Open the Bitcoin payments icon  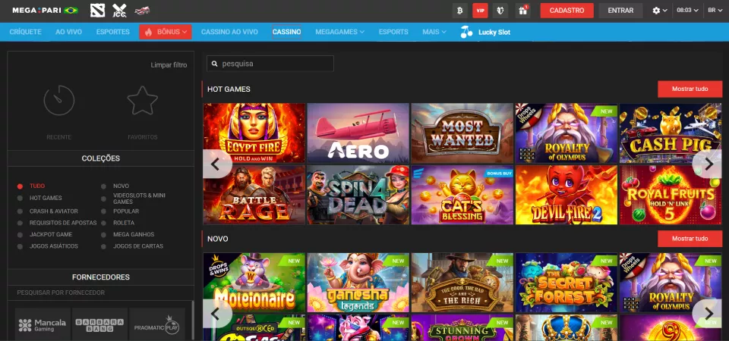[x=459, y=11]
